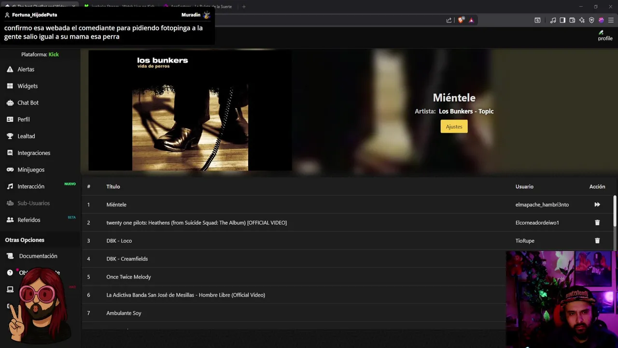Click the profile link at top right
618x348 pixels.
coord(605,36)
